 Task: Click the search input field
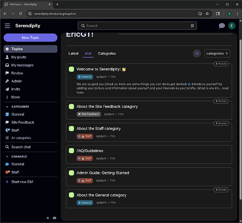pyautogui.click(x=137, y=26)
